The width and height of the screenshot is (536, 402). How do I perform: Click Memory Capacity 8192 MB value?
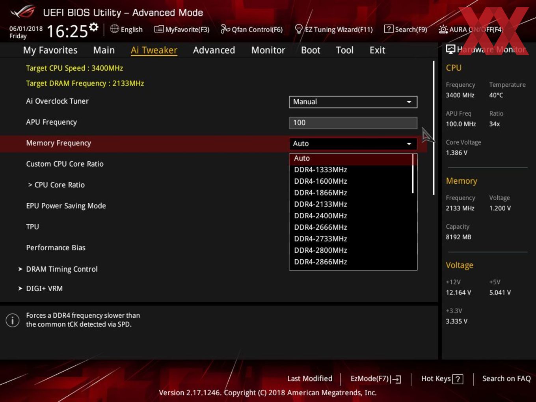pyautogui.click(x=458, y=237)
